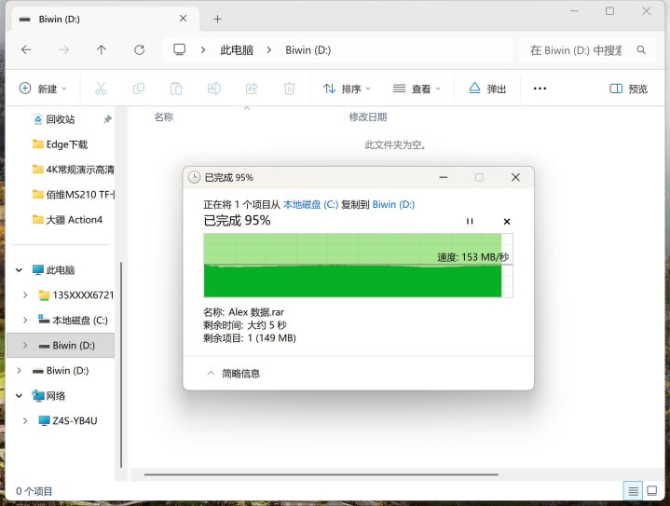This screenshot has height=506, width=670.
Task: Cancel the copy with small X
Action: [x=507, y=222]
